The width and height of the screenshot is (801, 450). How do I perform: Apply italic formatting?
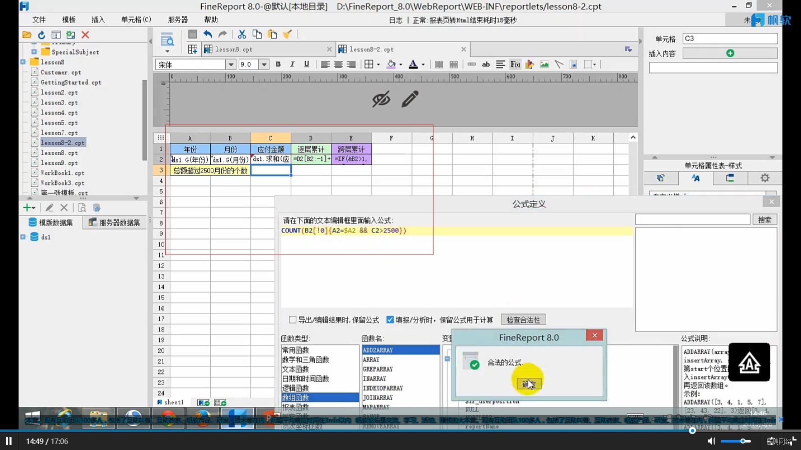pos(292,64)
